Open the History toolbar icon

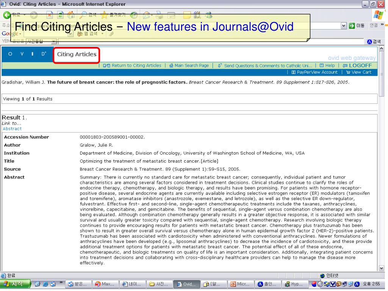click(x=134, y=15)
